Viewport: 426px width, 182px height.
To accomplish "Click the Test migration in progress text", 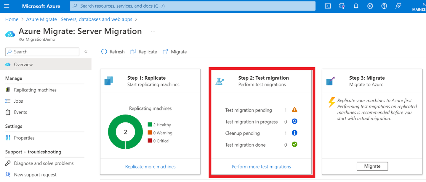I will click(x=252, y=122).
